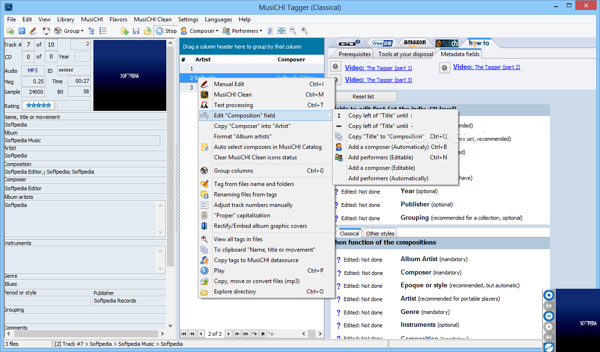
Task: Switch to Tools at your disposal tab
Action: pos(406,54)
